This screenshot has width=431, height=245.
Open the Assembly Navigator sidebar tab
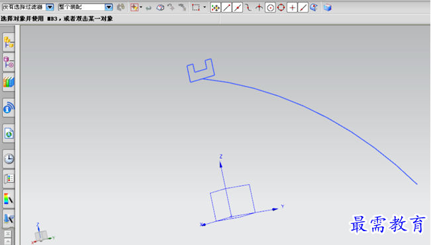[x=9, y=42]
